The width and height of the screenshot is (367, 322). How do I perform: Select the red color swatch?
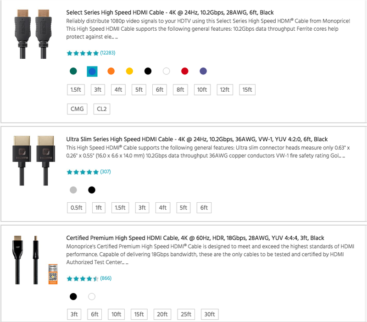coord(185,71)
